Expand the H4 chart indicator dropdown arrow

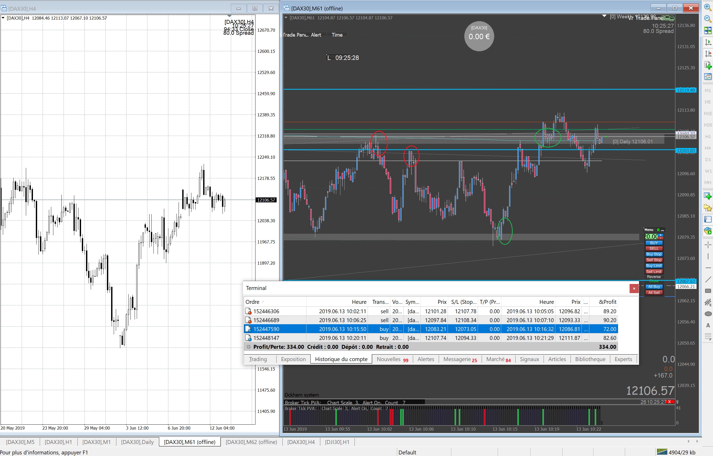tap(3, 18)
